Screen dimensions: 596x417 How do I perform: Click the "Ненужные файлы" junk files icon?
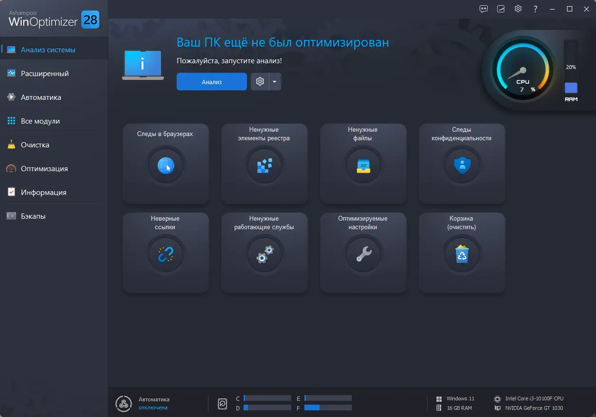[x=363, y=165]
